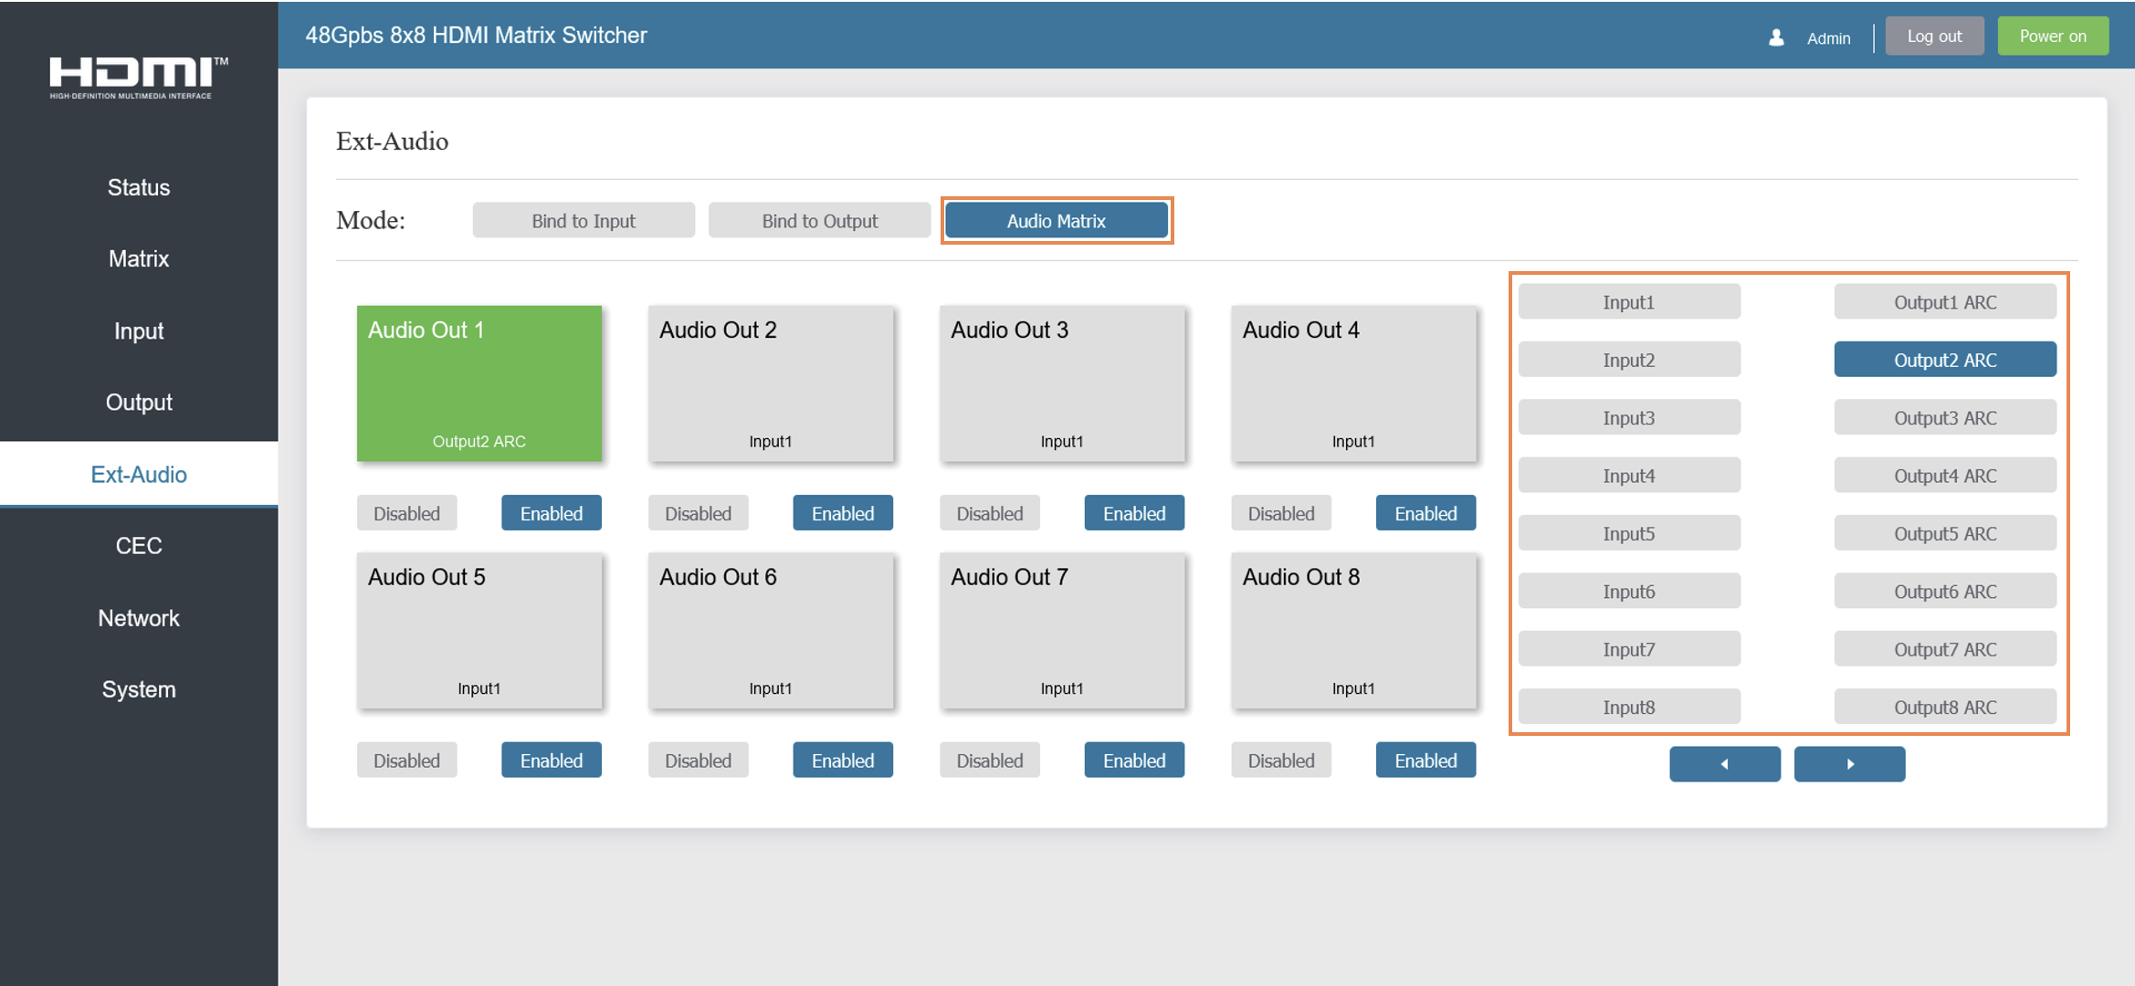Choose Input4 as audio source

coord(1629,476)
